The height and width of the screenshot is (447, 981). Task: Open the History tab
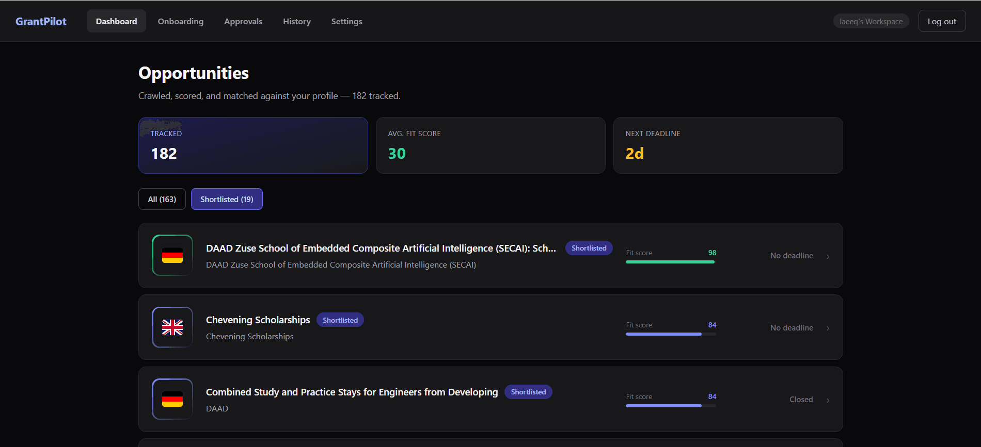297,21
